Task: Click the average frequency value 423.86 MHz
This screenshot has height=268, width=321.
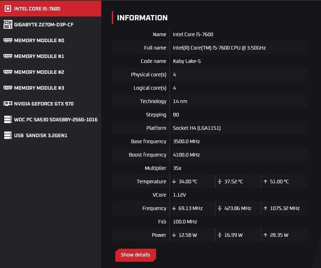Action: [x=237, y=209]
